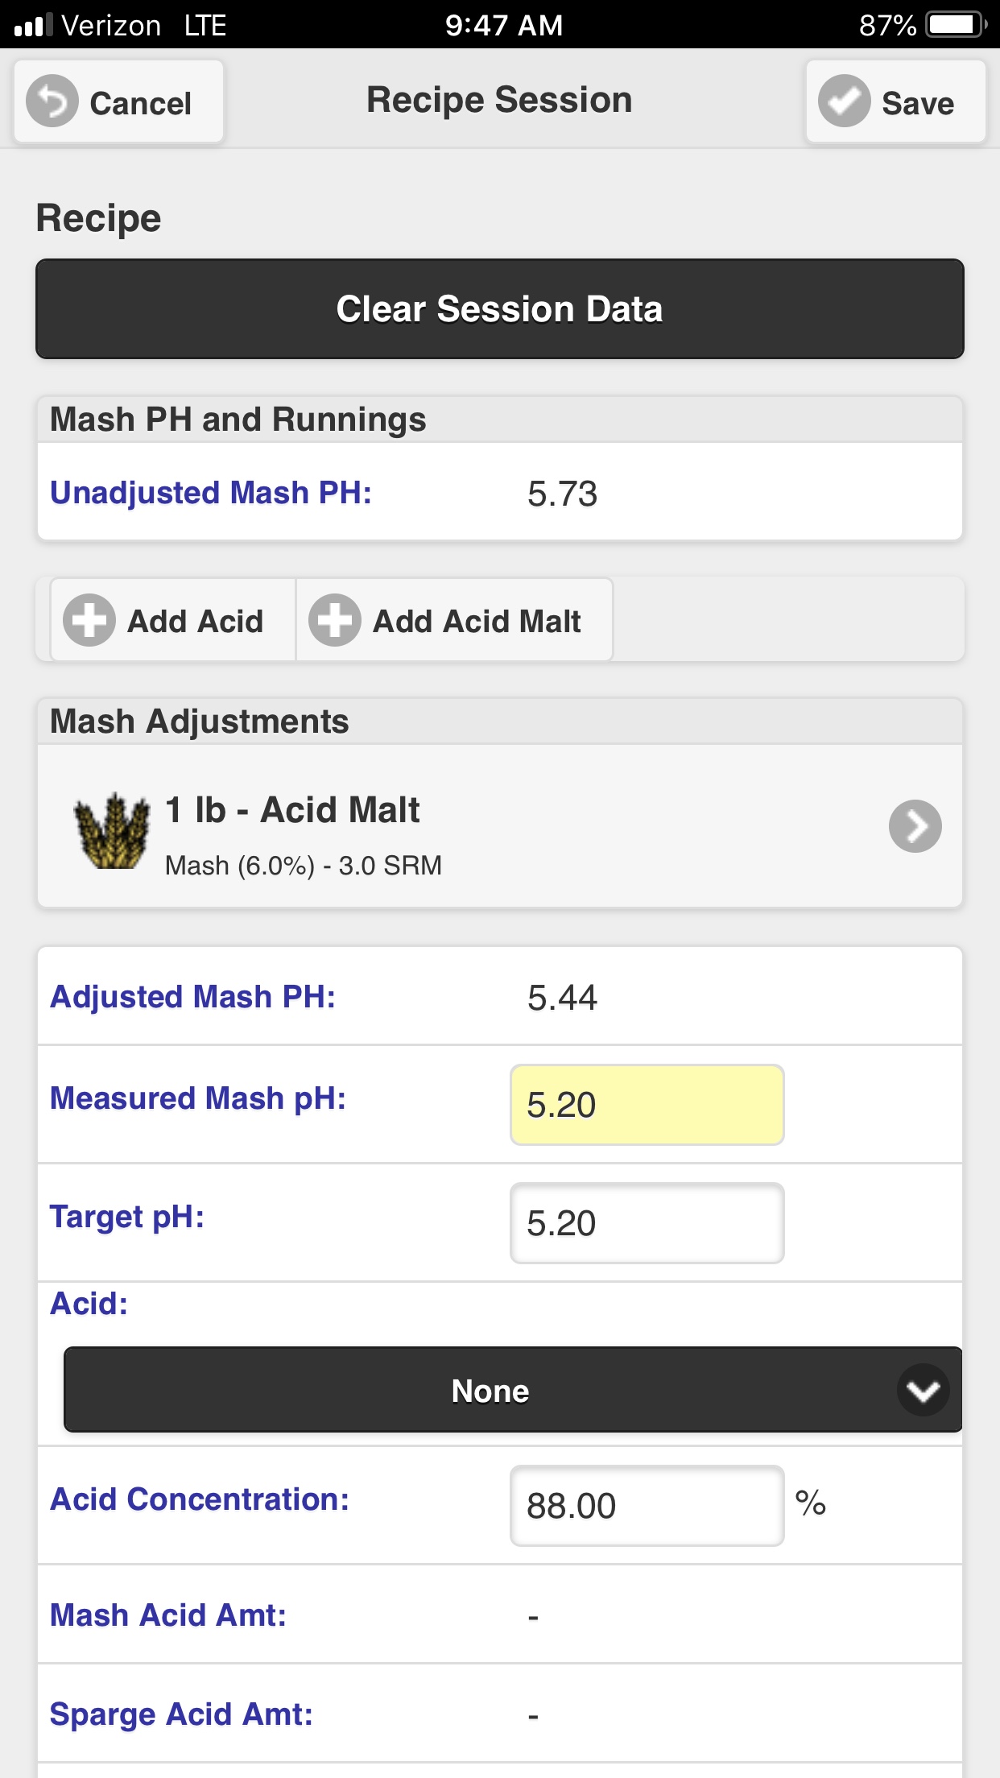Tap the chevron on the Acid selector
The image size is (1000, 1778).
point(924,1390)
